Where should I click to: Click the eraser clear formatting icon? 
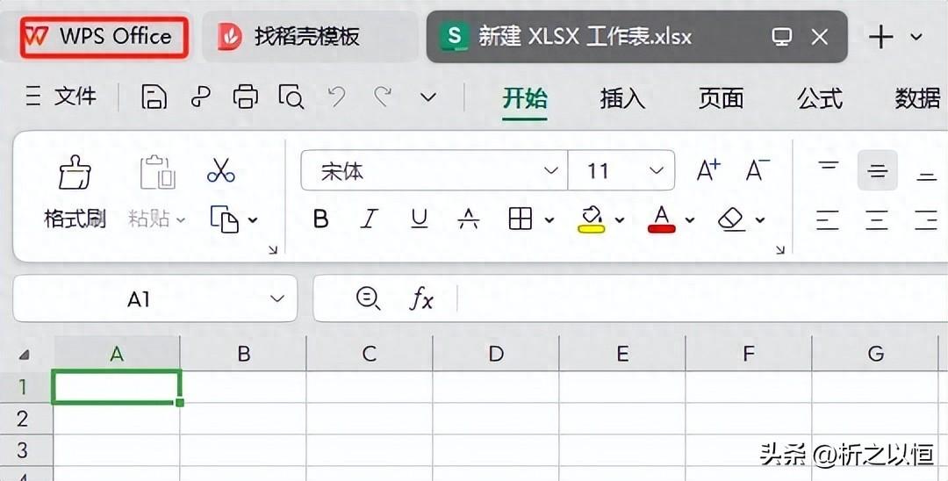click(x=731, y=219)
